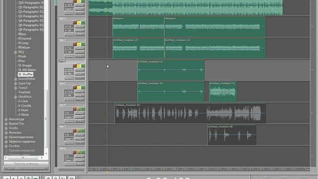Expand the SoundShifter plugin node
The width and height of the screenshot is (318, 179).
pos(15,79)
